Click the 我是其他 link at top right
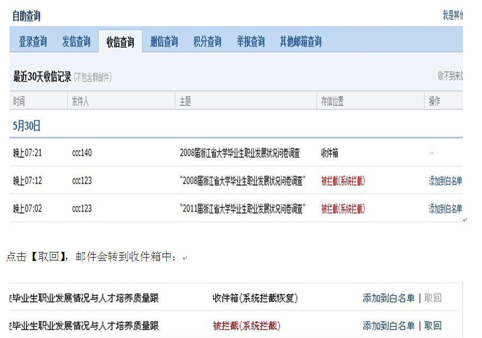 452,15
